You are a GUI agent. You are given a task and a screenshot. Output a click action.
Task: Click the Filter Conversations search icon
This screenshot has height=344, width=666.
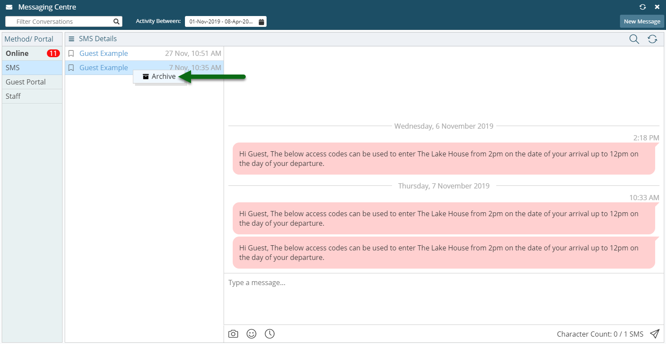116,21
